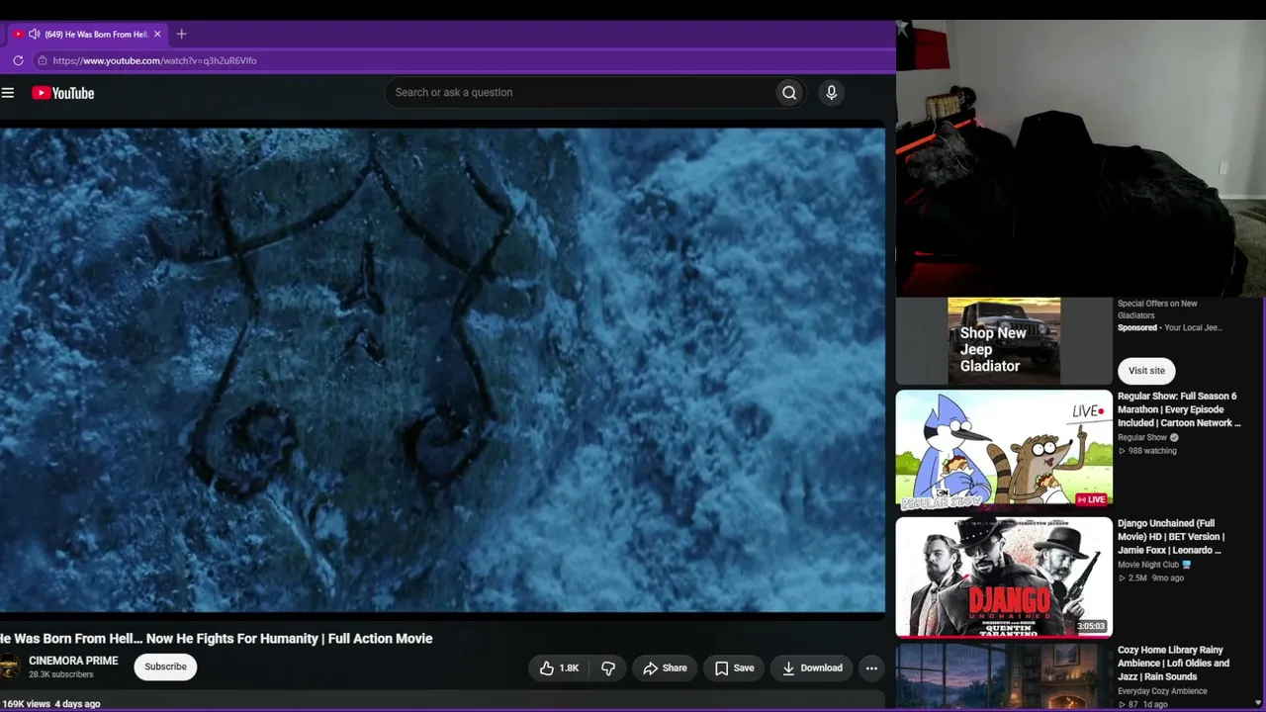Screen dimensions: 1266x712
Task: Open Django Unchained (Full Movie) title link
Action: [x=1171, y=537]
